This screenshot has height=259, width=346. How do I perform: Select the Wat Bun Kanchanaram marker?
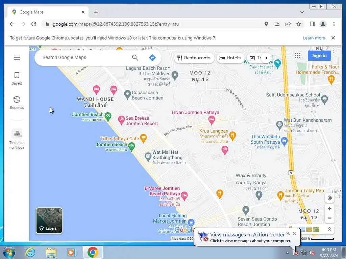point(279,125)
